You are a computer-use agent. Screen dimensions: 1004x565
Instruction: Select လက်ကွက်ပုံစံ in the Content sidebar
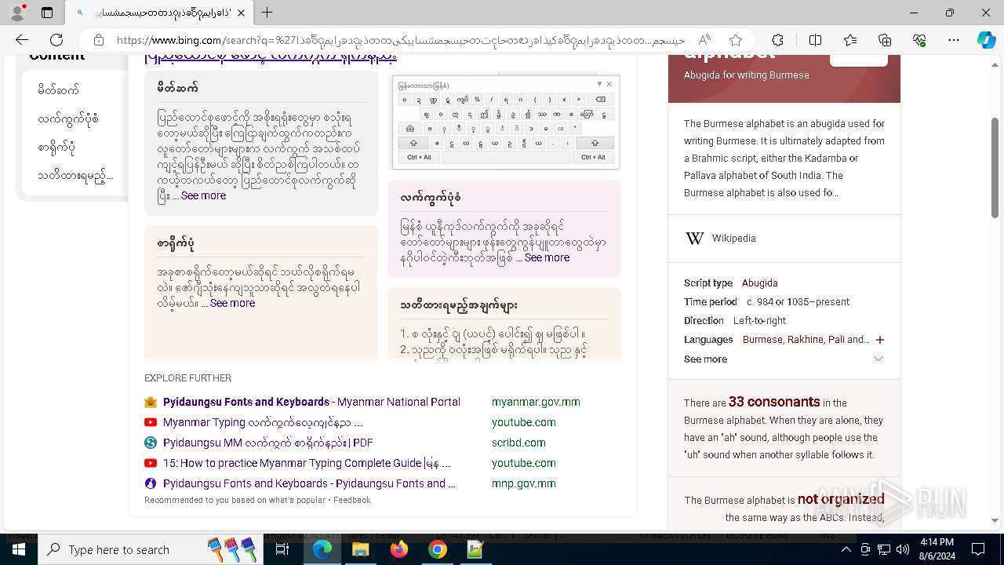point(67,119)
